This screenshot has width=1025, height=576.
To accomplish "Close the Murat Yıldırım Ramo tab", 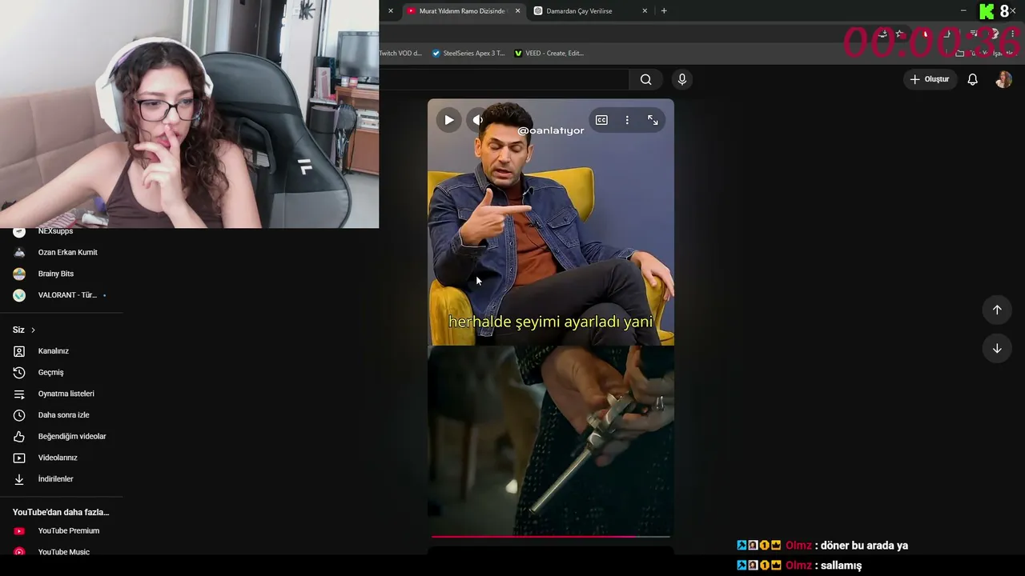I will pyautogui.click(x=517, y=11).
